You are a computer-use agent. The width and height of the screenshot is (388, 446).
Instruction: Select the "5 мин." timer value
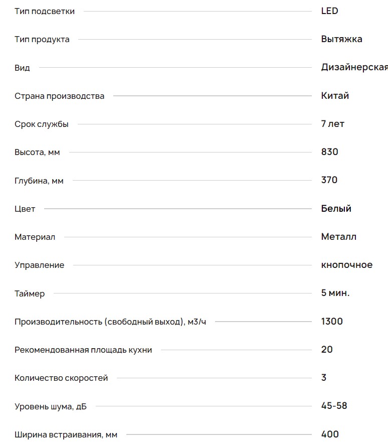pyautogui.click(x=335, y=293)
